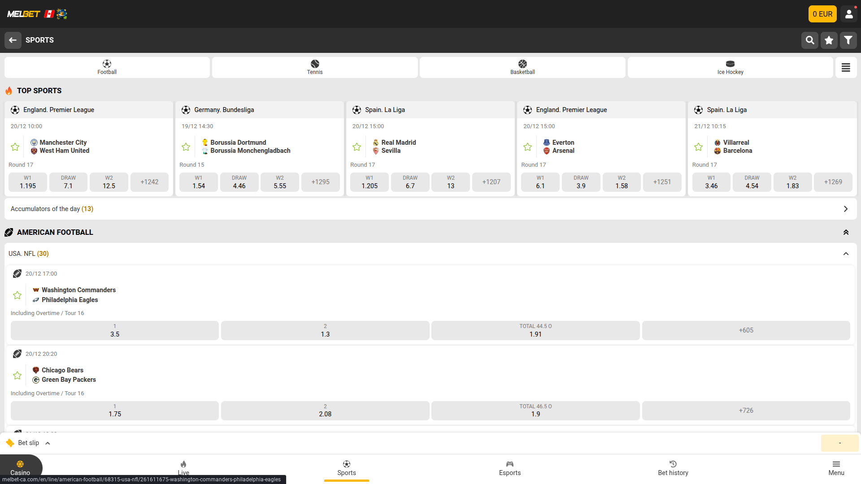Open +1207 more markets for Real Madrid
861x484 pixels.
(x=491, y=182)
